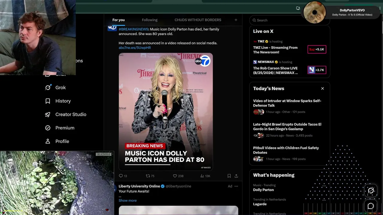
Task: Join NEWSMAX live via the +2.7K button
Action: tap(317, 70)
